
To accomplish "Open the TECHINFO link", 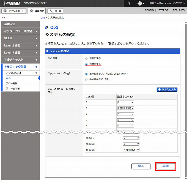I will (x=179, y=10).
